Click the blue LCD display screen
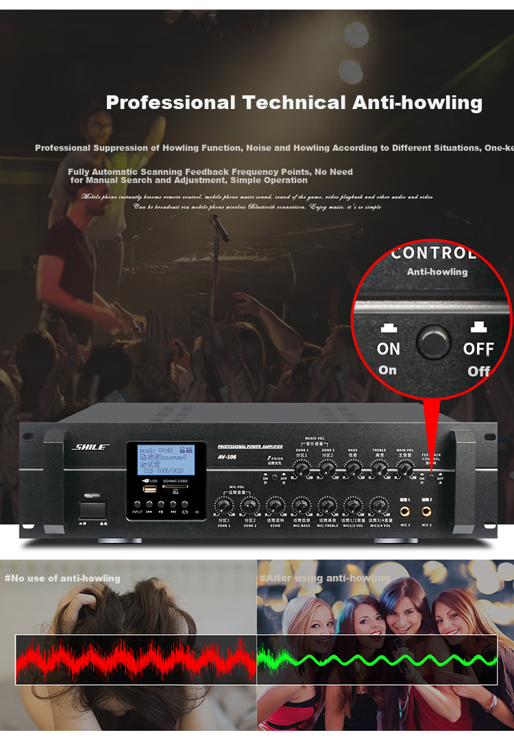 click(x=166, y=459)
